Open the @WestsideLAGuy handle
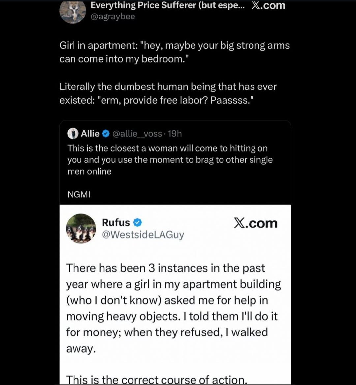356x385 pixels. click(143, 235)
